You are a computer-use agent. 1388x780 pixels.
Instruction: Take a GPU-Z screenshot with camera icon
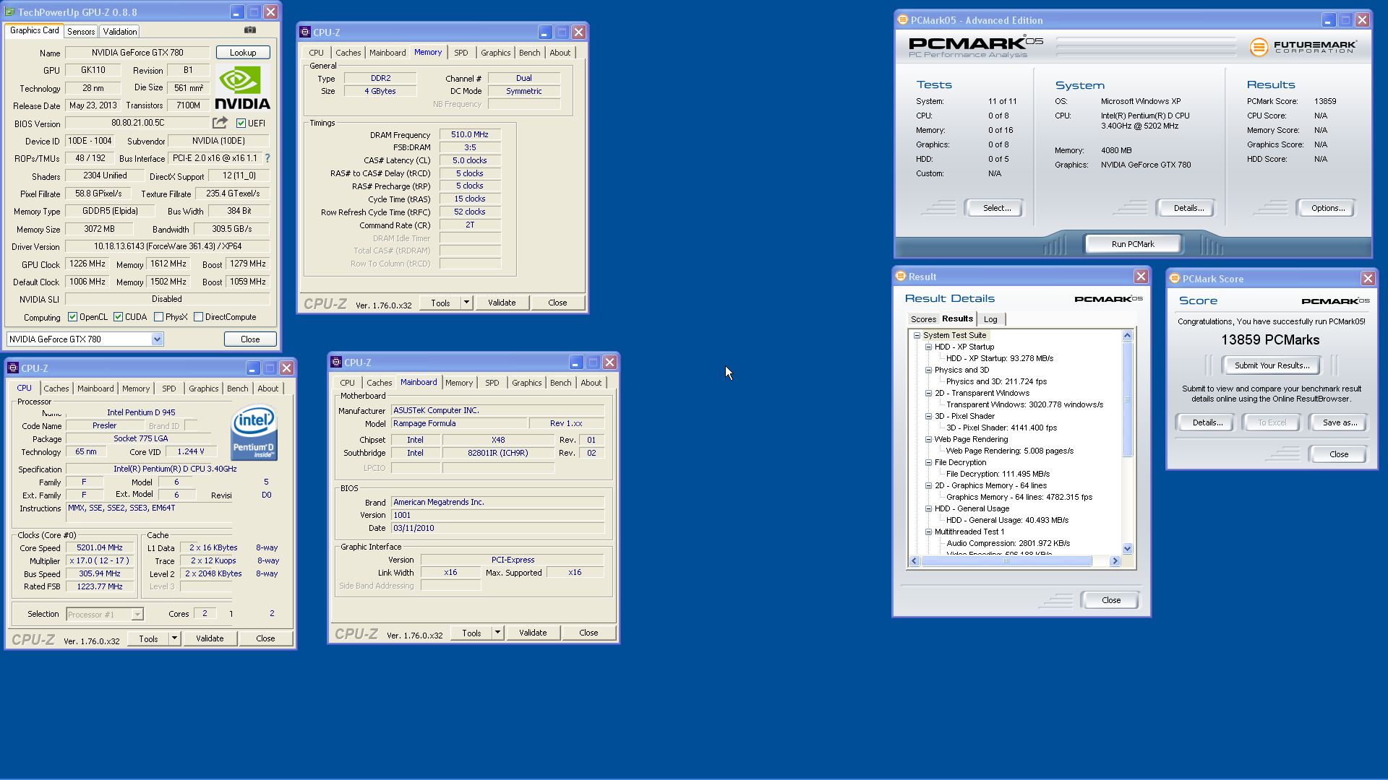[250, 30]
